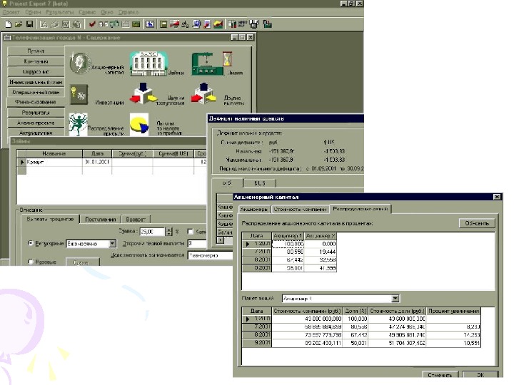Click the Схема button near Разовые

click(x=83, y=262)
